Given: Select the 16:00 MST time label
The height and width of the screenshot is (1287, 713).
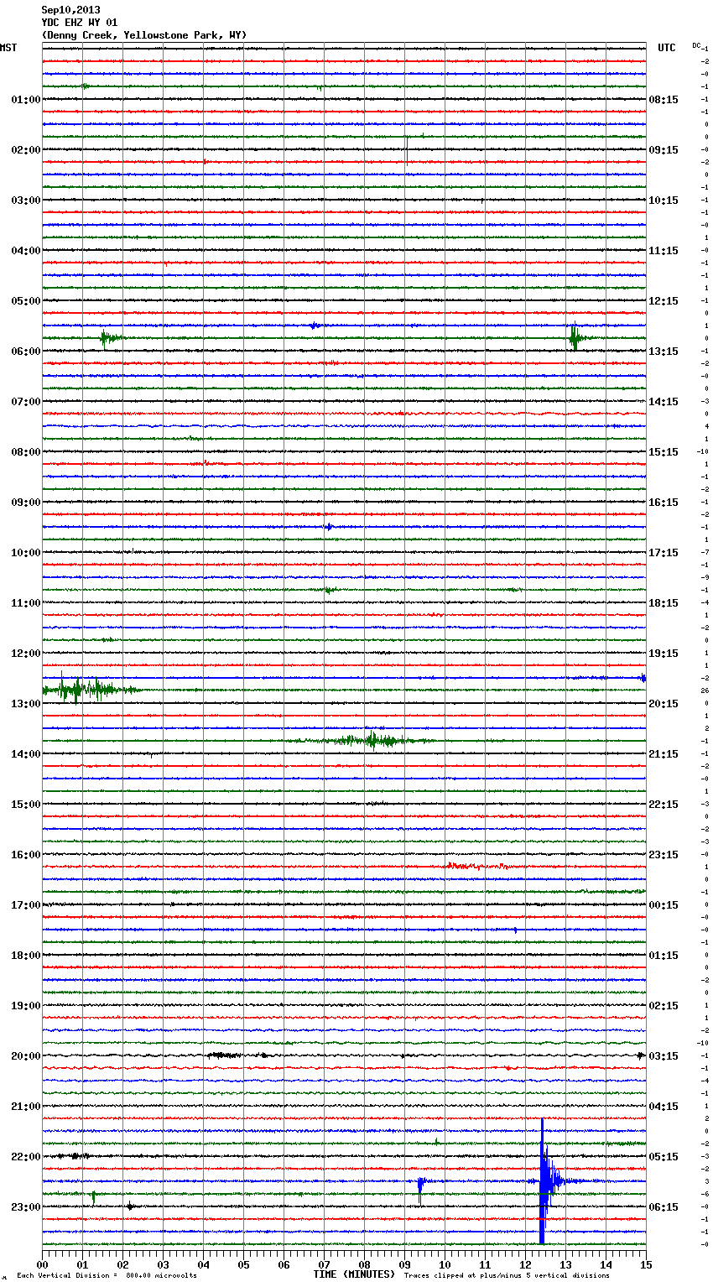Looking at the screenshot, I should 26,855.
